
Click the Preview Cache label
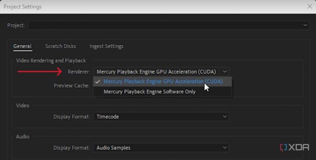72,86
